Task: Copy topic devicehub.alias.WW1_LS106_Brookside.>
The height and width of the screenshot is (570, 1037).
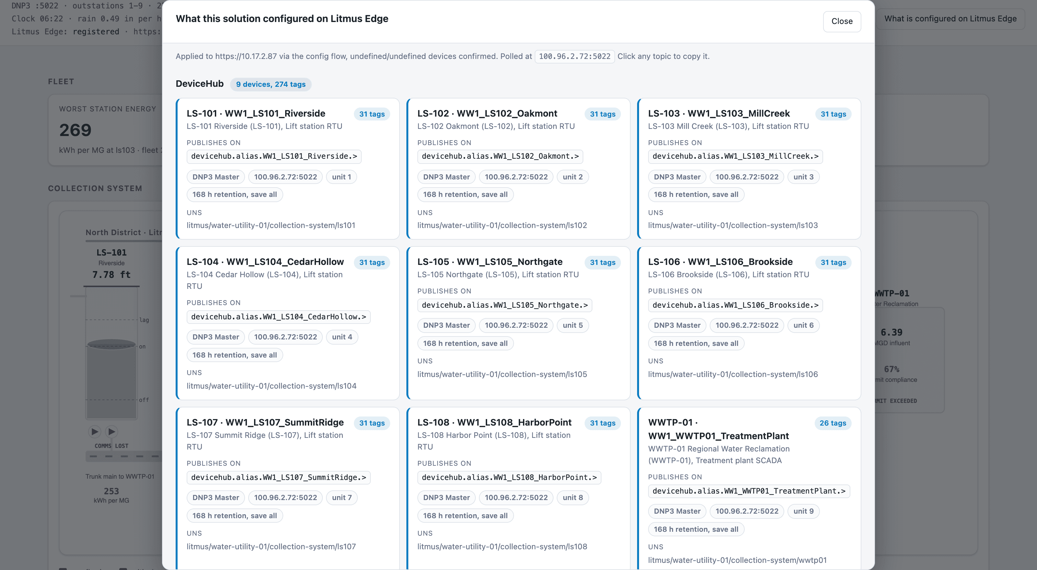Action: click(x=735, y=305)
